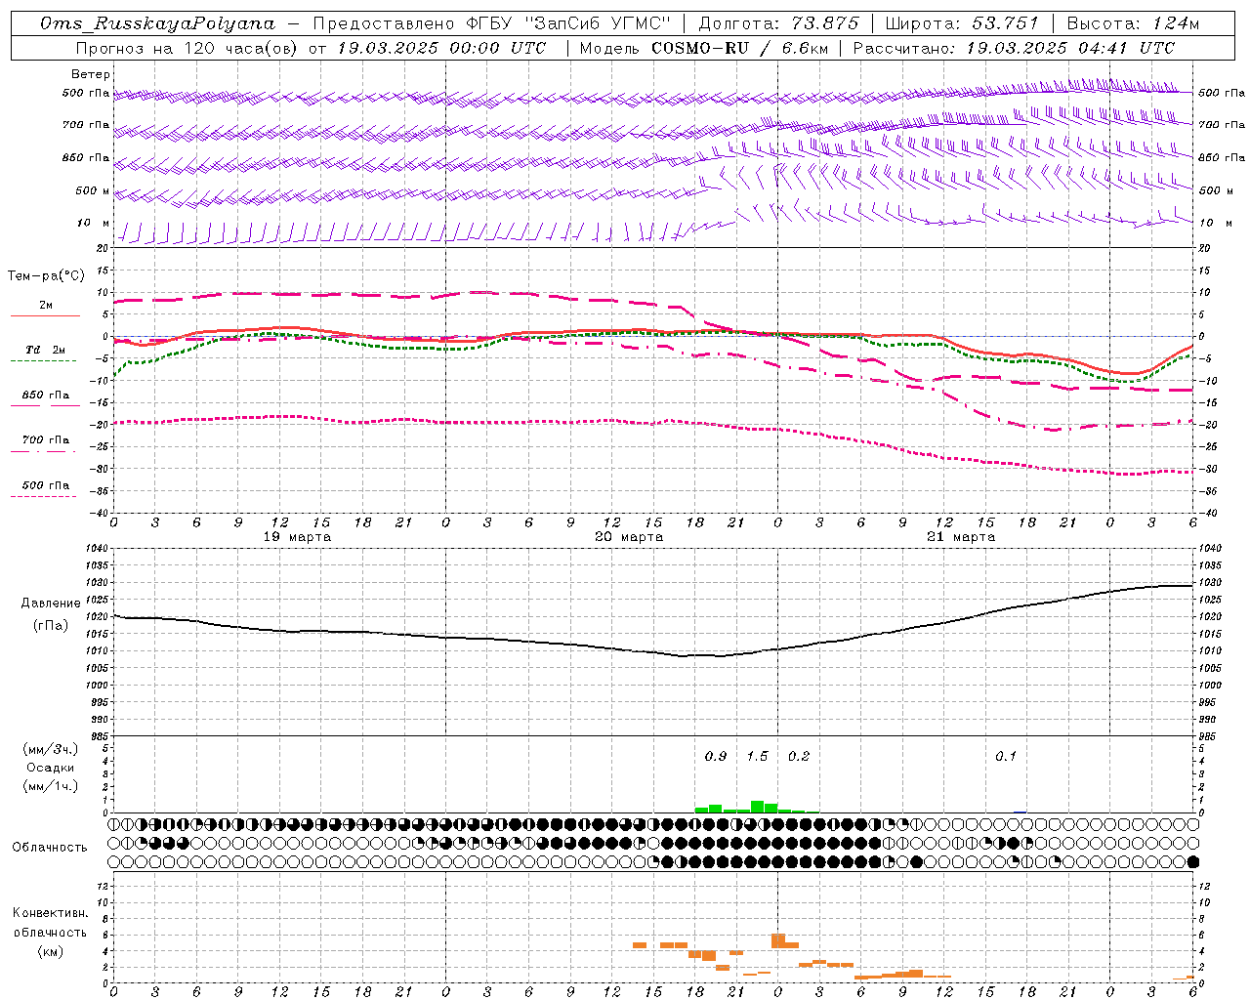The height and width of the screenshot is (1000, 1250).
Task: Click the Осадки precipitation label
Action: tap(50, 768)
